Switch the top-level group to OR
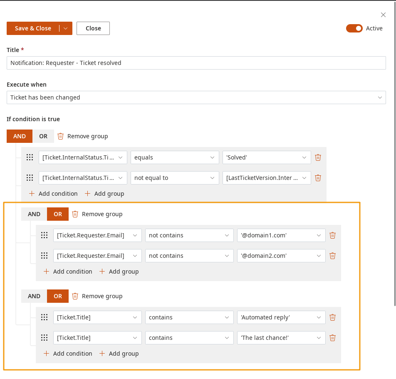 43,136
